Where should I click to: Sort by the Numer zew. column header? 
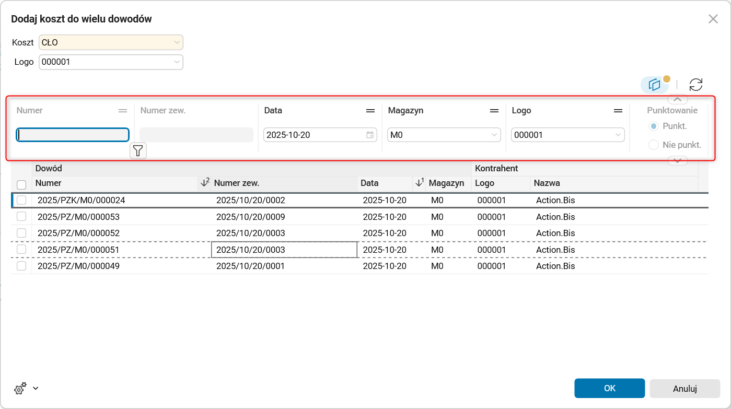tap(237, 183)
